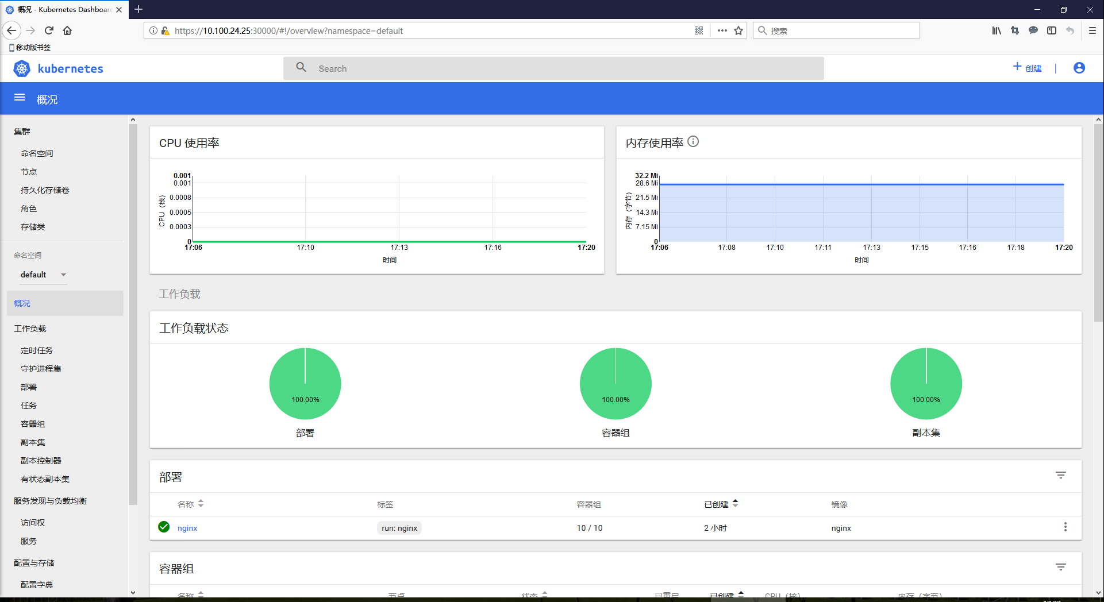The height and width of the screenshot is (602, 1104).
Task: Expand the default namespace dropdown
Action: point(63,275)
